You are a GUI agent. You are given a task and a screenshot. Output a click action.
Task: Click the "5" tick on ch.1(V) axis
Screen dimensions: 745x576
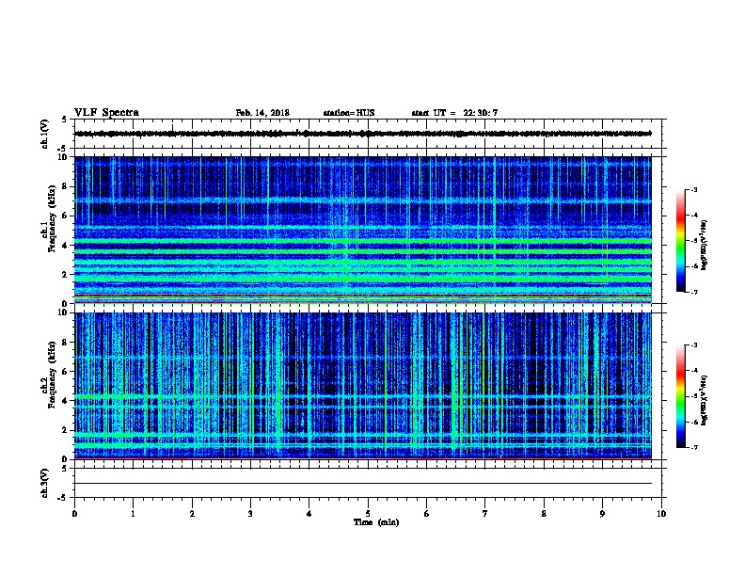64,120
